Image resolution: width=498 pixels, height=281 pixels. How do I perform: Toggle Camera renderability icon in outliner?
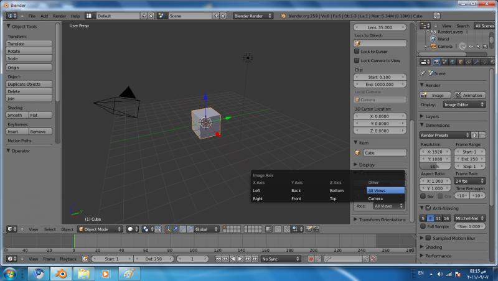point(486,46)
